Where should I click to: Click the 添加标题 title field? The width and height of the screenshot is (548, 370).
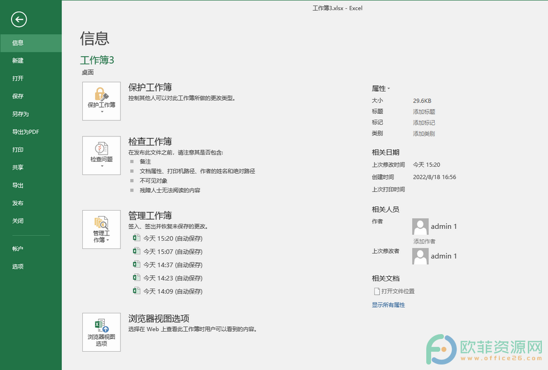424,112
